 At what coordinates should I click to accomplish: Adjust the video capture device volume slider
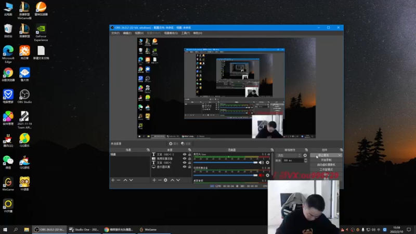(x=226, y=175)
